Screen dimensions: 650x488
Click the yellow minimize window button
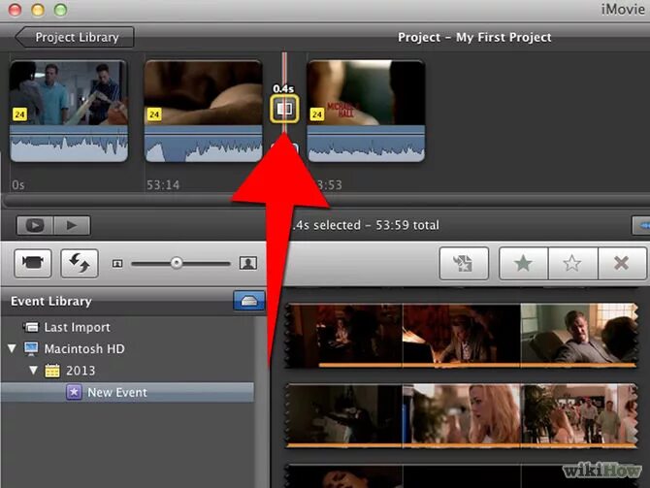[x=38, y=10]
